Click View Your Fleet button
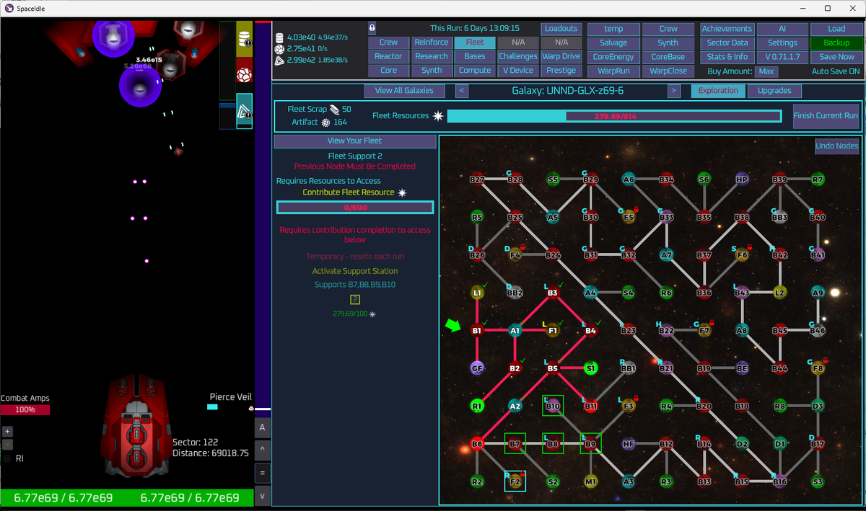Image resolution: width=866 pixels, height=511 pixels. 354,141
